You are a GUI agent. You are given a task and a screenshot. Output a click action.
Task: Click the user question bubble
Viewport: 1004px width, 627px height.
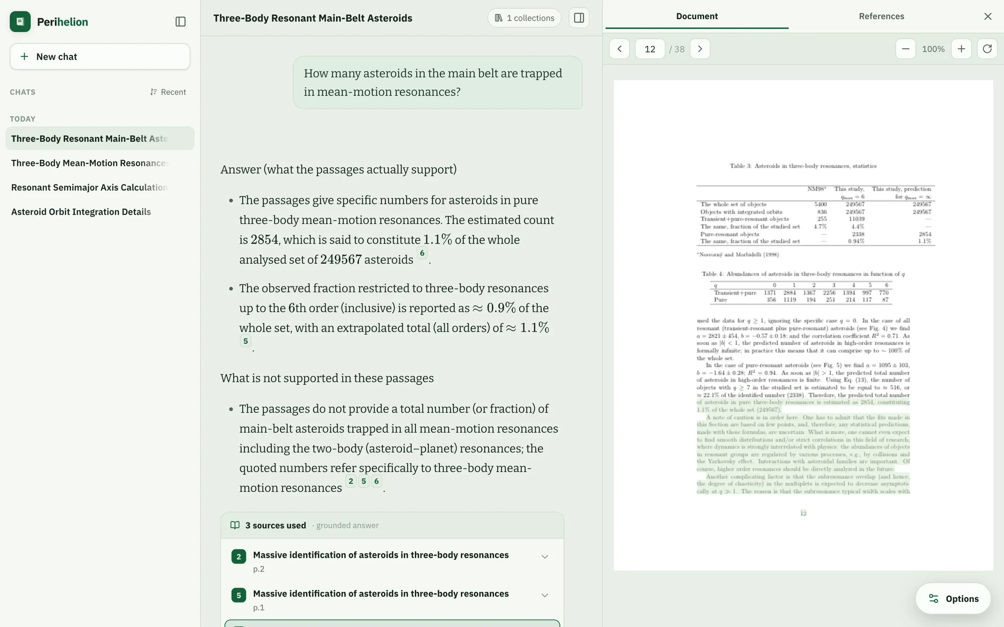(x=437, y=83)
